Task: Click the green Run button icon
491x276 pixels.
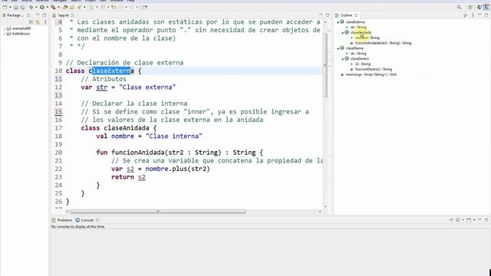Action: click(41, 7)
